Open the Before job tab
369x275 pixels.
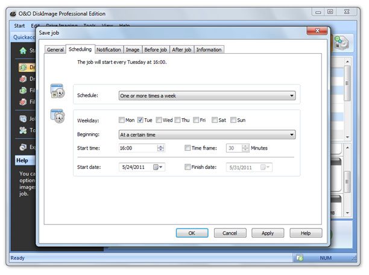(156, 49)
